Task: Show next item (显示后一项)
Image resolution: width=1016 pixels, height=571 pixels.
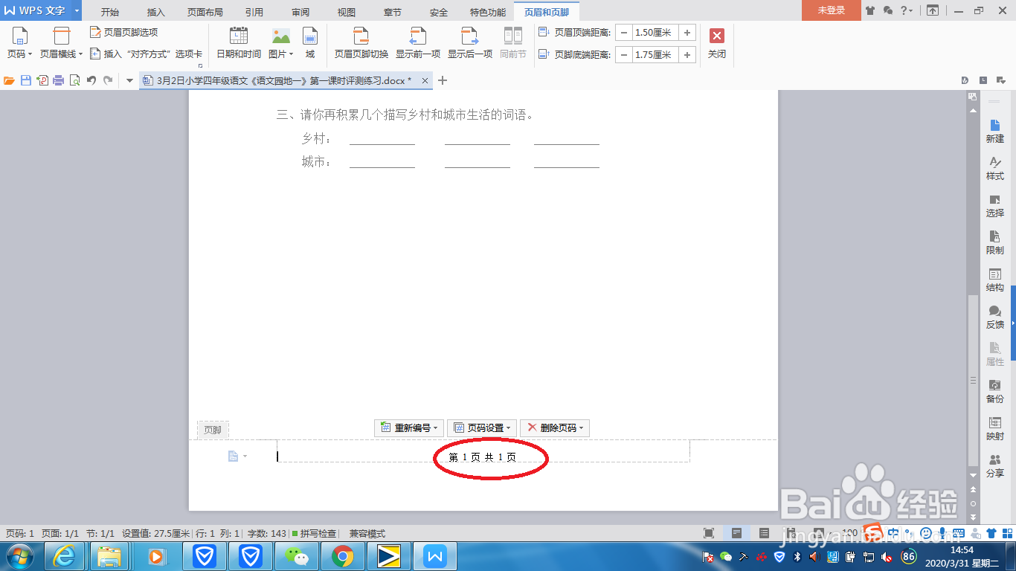Action: (470, 43)
